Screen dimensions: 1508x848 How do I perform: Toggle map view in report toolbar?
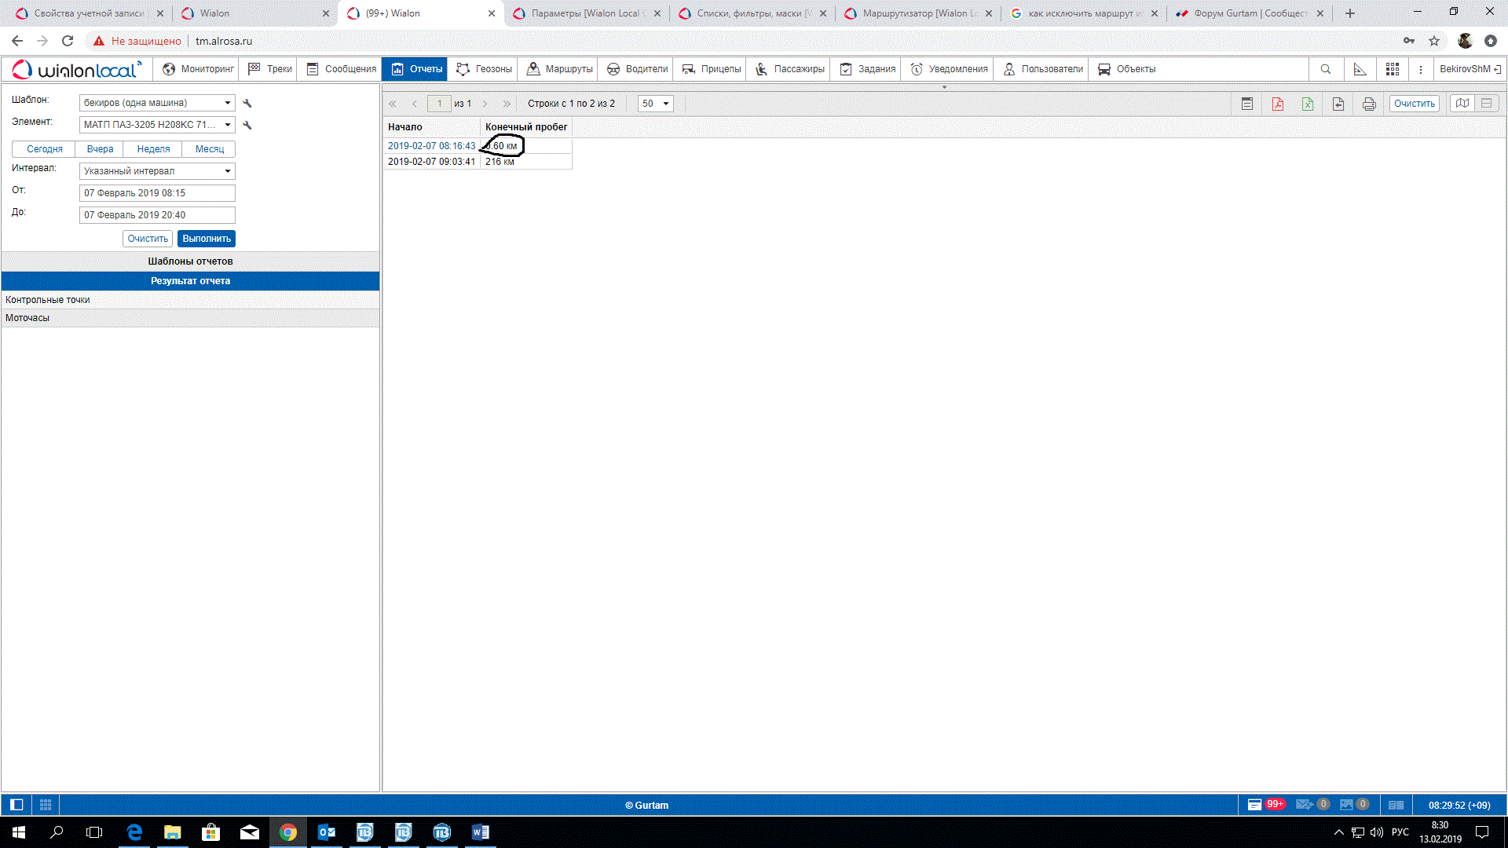click(x=1462, y=103)
